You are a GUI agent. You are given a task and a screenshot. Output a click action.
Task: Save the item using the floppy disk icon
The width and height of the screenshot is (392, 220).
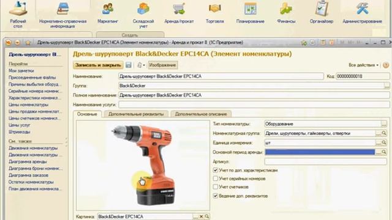[129, 65]
